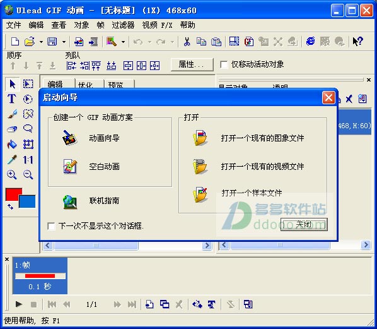Image resolution: width=377 pixels, height=329 pixels.
Task: Select the Fill bucket tool
Action: (12, 144)
